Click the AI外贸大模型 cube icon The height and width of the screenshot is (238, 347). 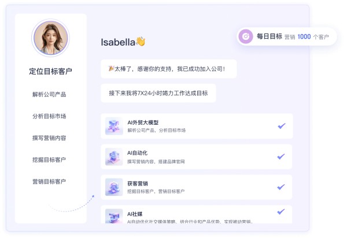click(x=114, y=126)
